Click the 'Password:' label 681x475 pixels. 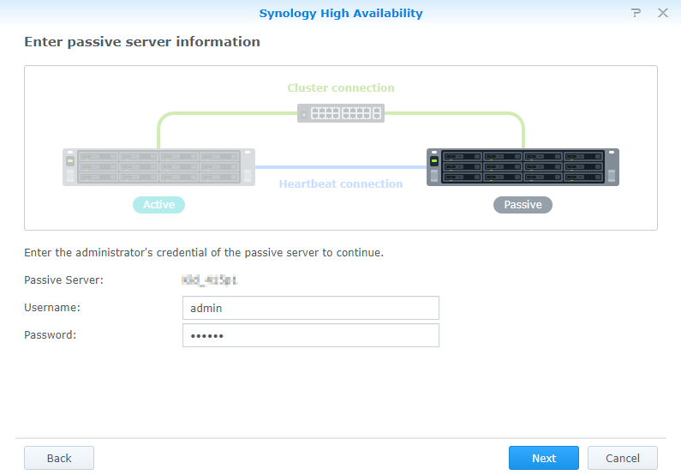[50, 335]
